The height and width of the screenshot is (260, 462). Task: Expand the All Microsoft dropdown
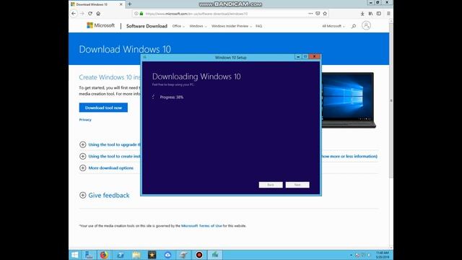pos(334,26)
